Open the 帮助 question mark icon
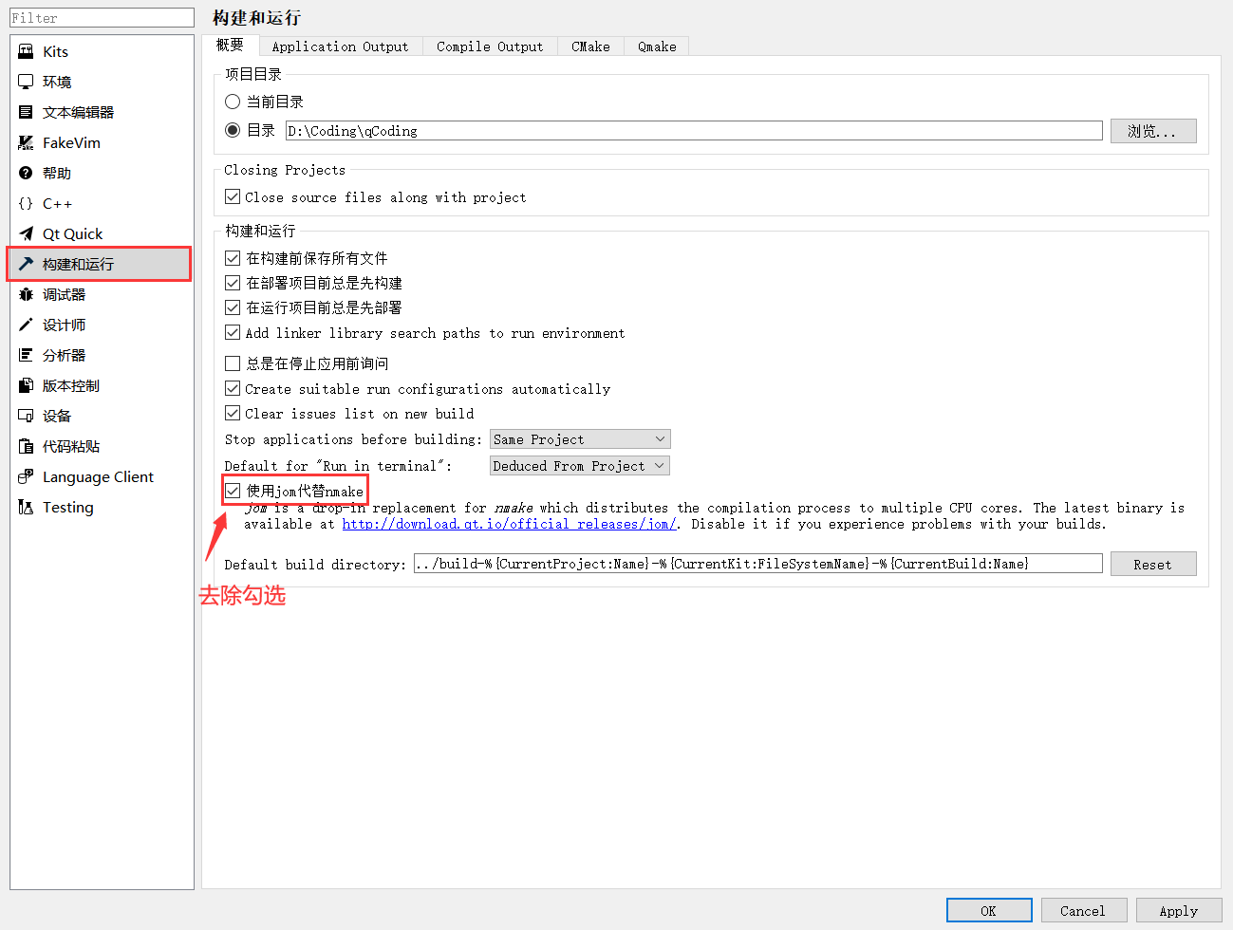The image size is (1233, 930). [26, 173]
